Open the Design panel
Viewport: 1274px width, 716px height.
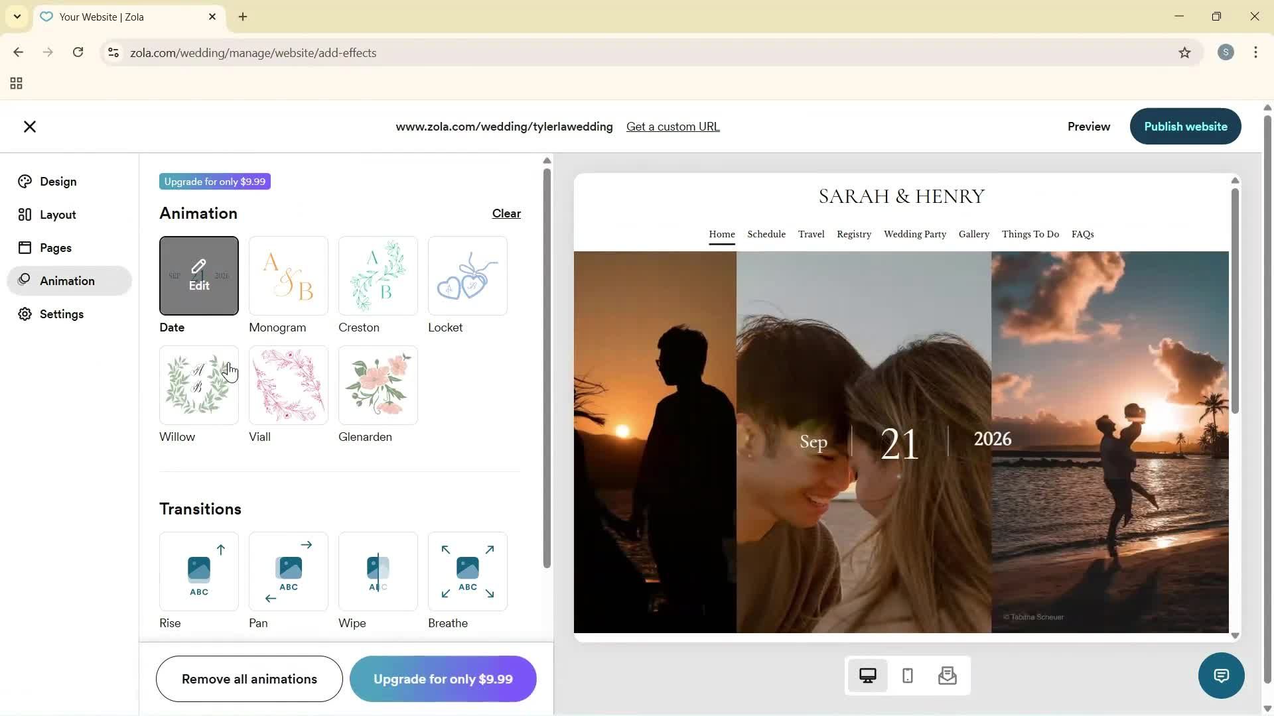click(x=57, y=181)
